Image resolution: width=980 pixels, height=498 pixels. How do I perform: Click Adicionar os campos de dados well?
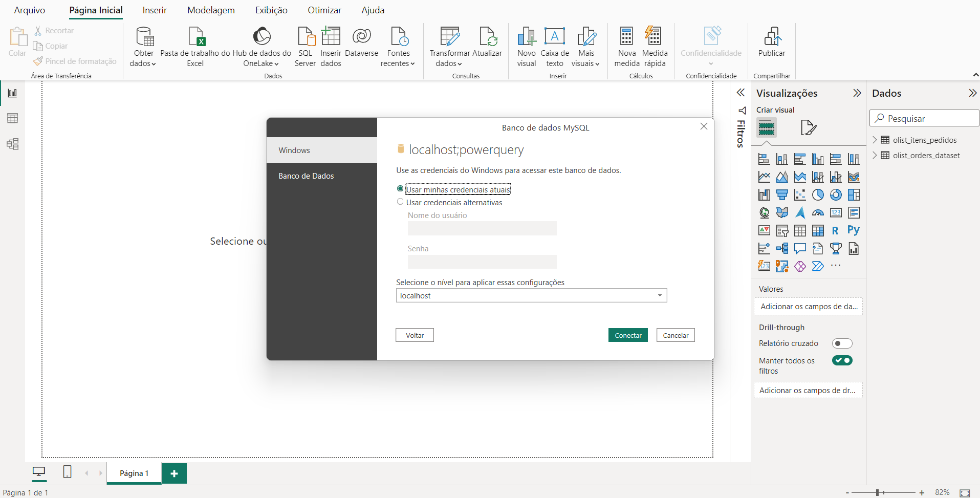tap(809, 306)
